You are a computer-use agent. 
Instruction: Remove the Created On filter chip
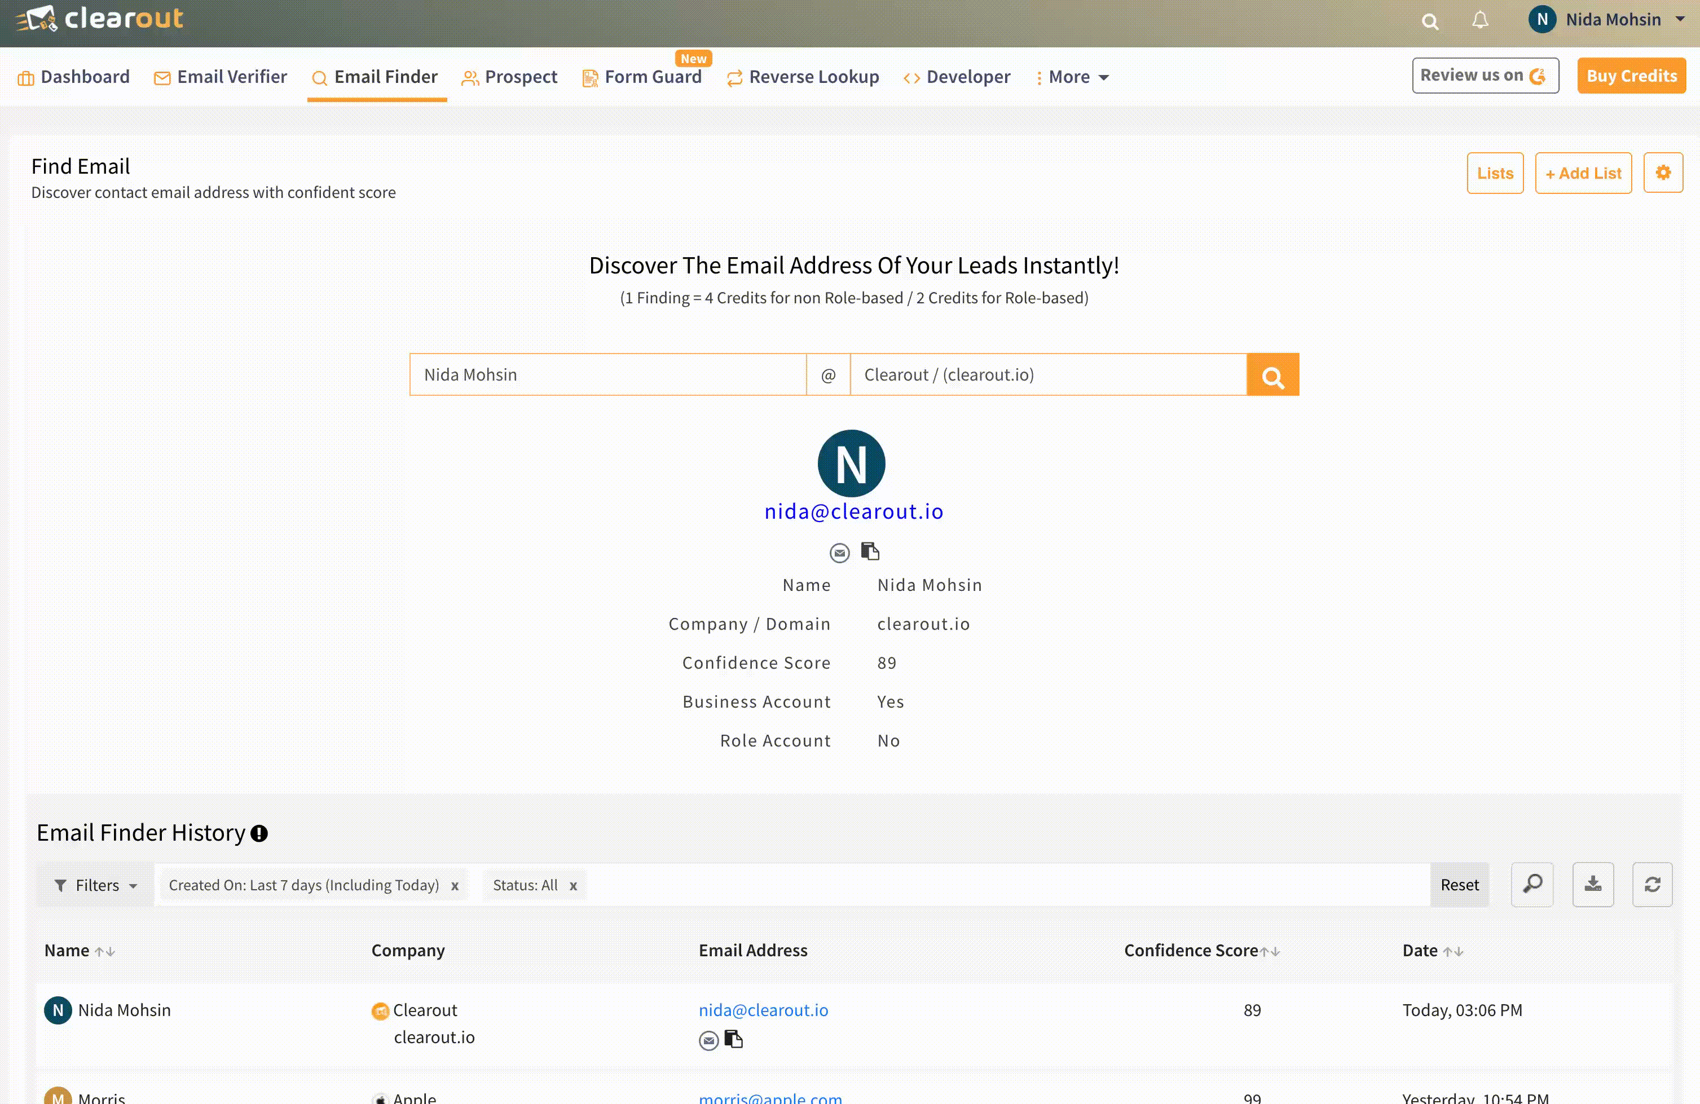pyautogui.click(x=454, y=886)
